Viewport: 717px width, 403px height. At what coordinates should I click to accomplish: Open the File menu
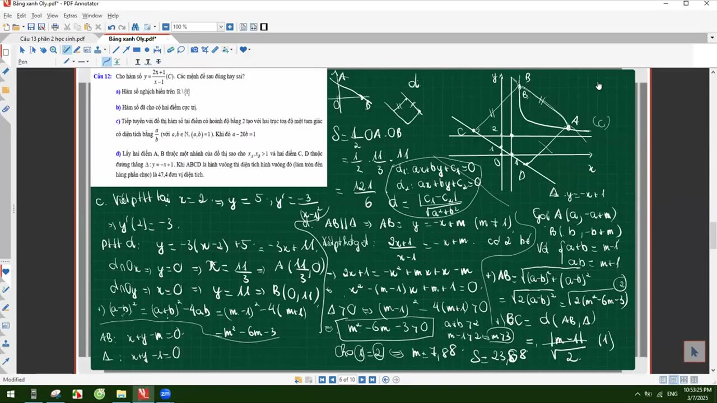pos(7,16)
